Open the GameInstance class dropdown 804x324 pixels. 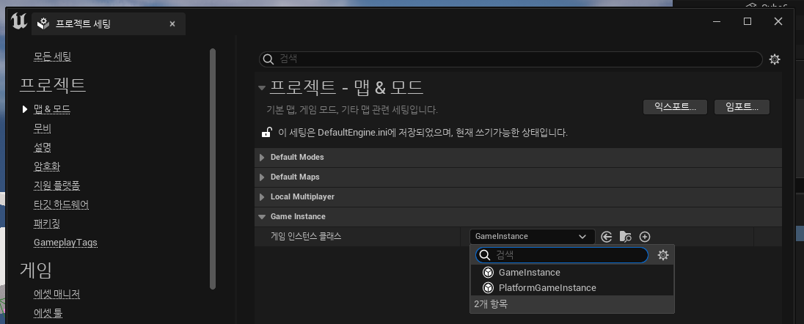[x=533, y=236]
